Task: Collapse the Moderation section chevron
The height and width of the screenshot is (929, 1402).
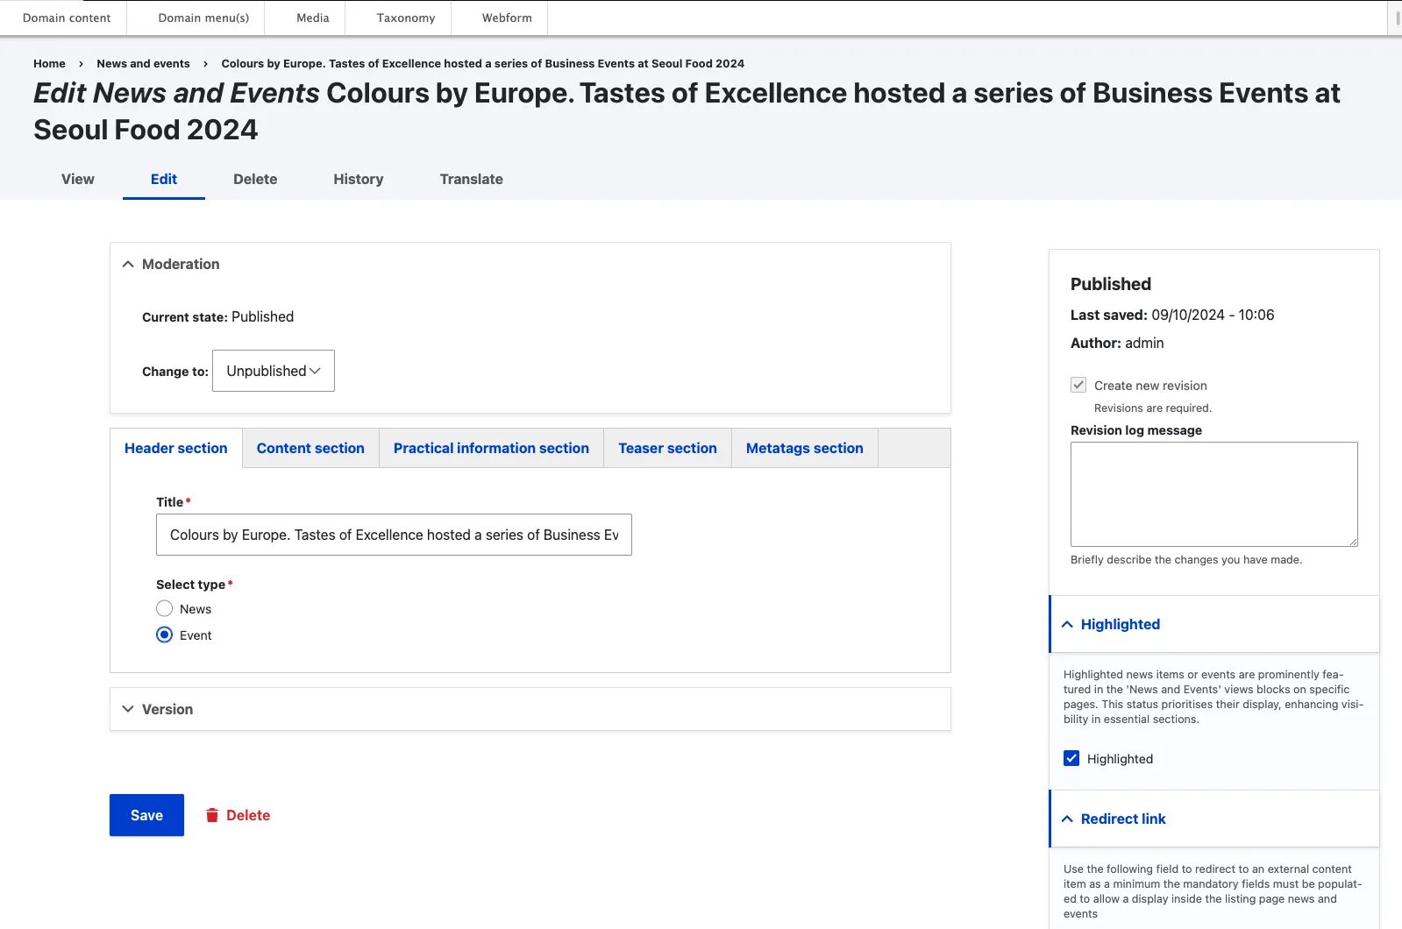Action: pyautogui.click(x=128, y=264)
